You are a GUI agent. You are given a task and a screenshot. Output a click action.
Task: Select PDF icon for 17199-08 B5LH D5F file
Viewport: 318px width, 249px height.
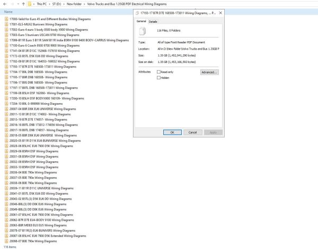6,93
